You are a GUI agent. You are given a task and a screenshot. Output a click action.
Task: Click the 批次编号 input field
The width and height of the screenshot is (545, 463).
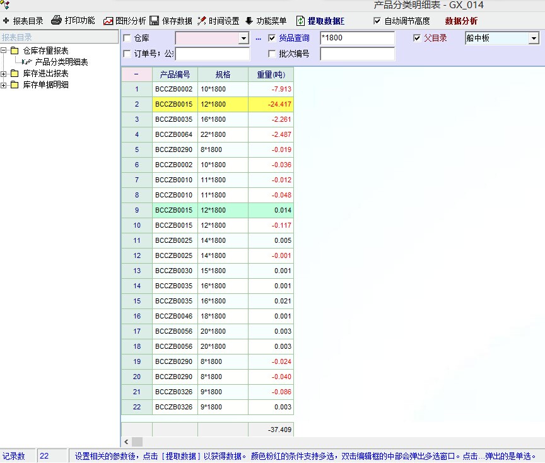tap(357, 54)
